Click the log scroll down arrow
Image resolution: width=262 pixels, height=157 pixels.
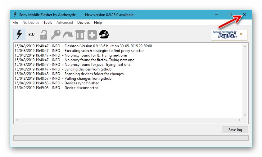(245, 115)
